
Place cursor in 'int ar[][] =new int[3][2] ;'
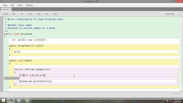pyautogui.click(x=30, y=40)
